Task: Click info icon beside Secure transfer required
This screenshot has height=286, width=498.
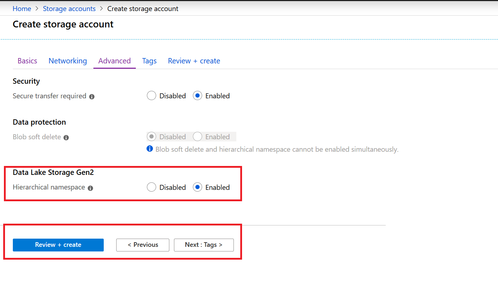Action: [92, 97]
